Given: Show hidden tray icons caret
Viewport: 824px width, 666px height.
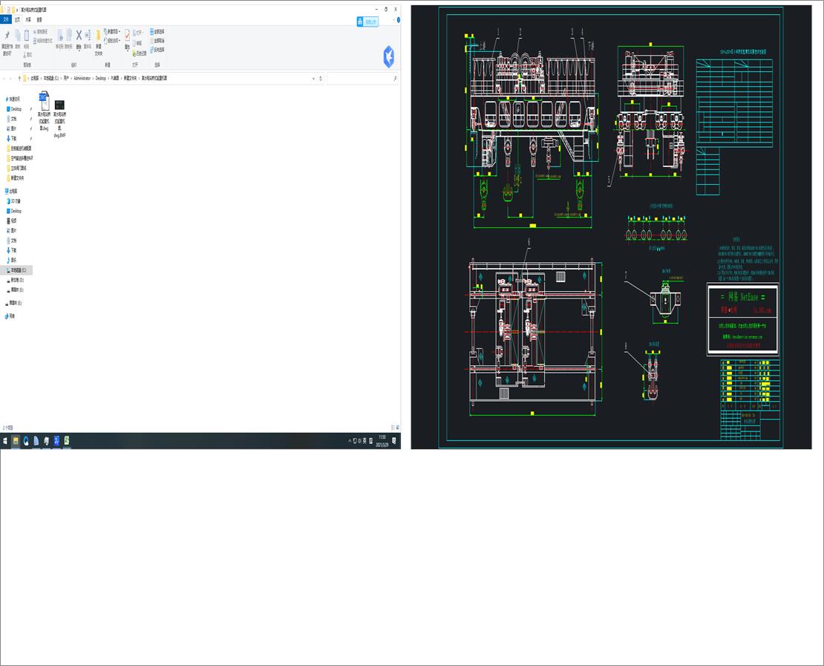Looking at the screenshot, I should tap(350, 441).
